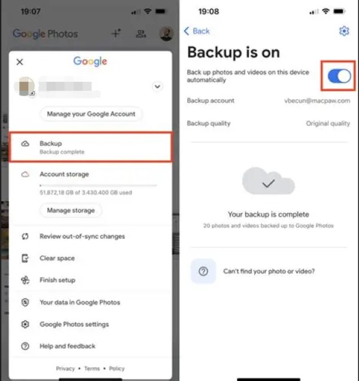Image resolution: width=359 pixels, height=381 pixels.
Task: Open backup settings gear icon
Action: (344, 31)
